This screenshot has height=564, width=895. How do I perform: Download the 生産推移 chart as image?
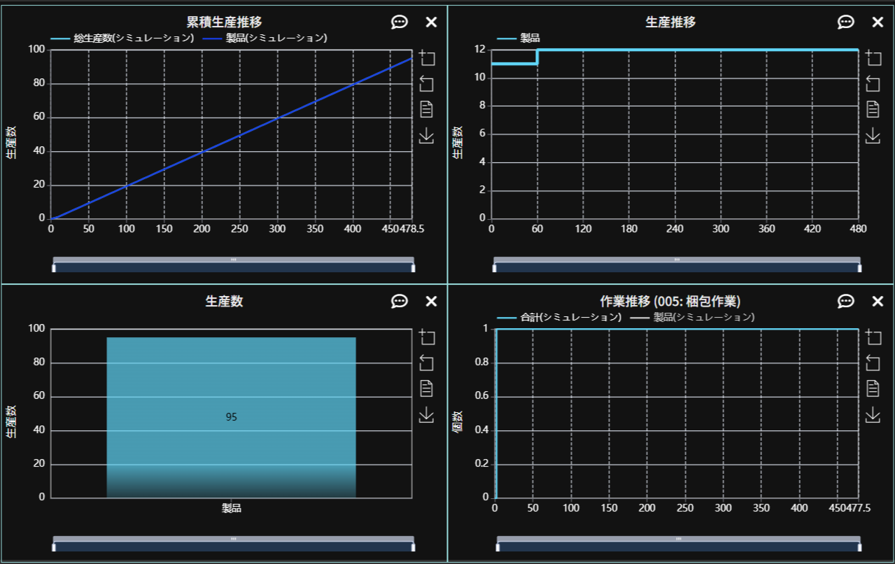pos(873,136)
